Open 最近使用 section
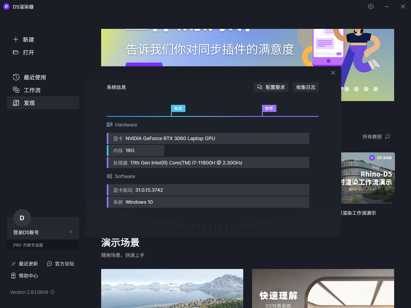The width and height of the screenshot is (411, 308). click(43, 77)
